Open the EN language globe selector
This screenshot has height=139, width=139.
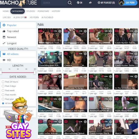79,3
